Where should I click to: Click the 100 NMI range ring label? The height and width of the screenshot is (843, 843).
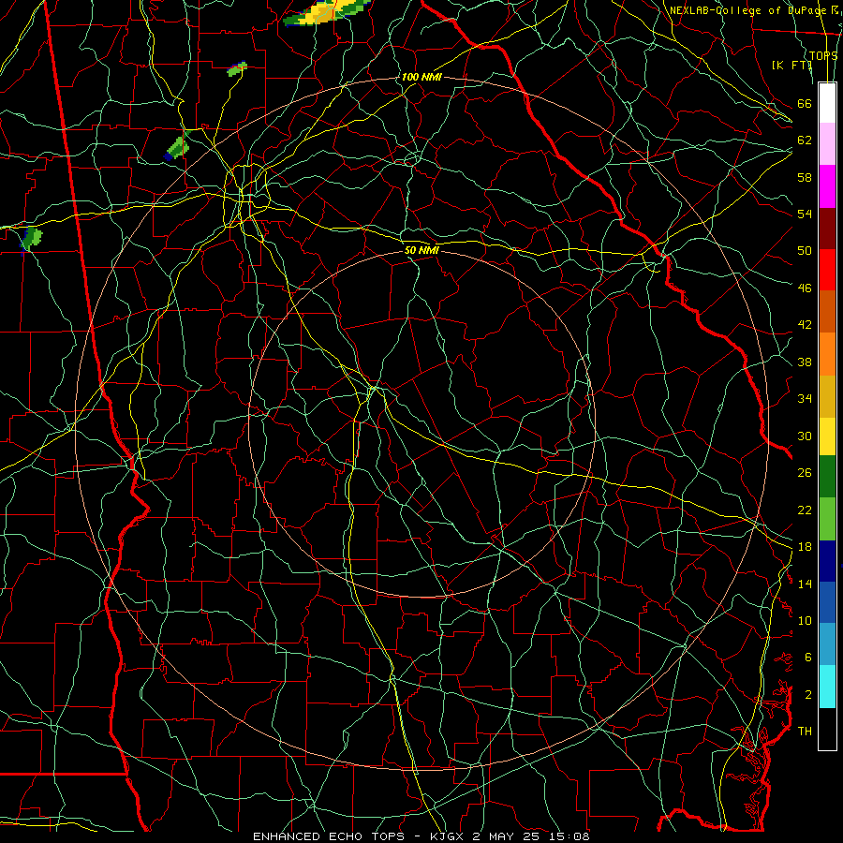click(x=421, y=77)
